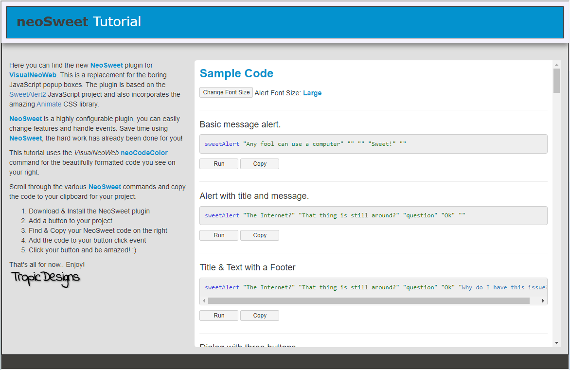The image size is (570, 370).
Task: Click 'Add a button to your project' step
Action: point(71,221)
